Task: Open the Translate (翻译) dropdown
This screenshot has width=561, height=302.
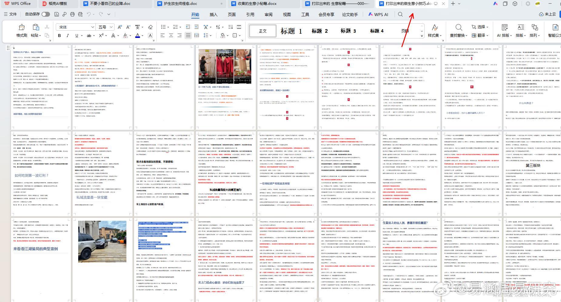Action: click(480, 35)
